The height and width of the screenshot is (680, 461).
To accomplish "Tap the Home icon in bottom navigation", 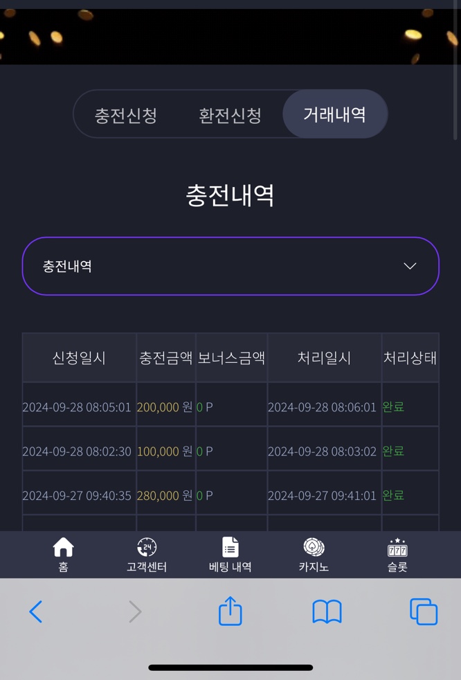I will pyautogui.click(x=63, y=547).
